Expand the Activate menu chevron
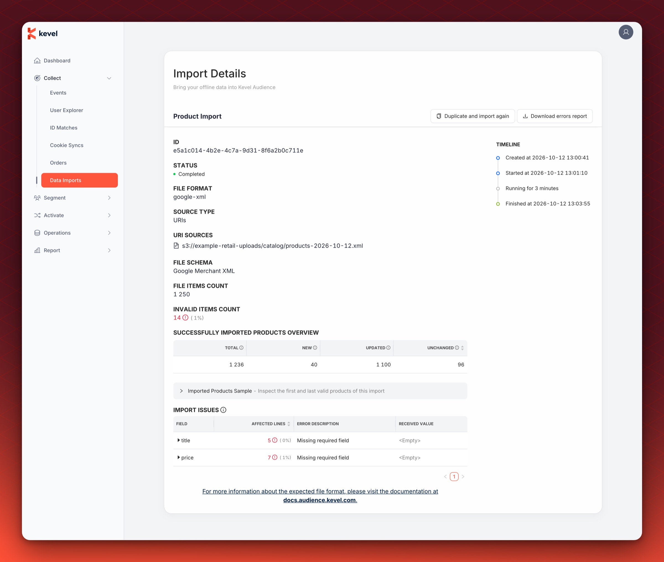This screenshot has height=562, width=664. [x=109, y=215]
